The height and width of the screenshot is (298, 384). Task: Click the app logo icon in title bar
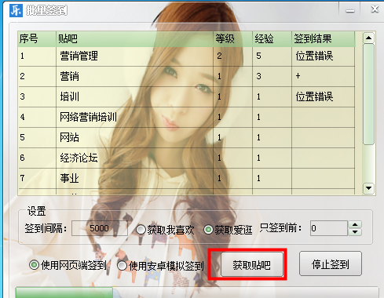[x=16, y=10]
